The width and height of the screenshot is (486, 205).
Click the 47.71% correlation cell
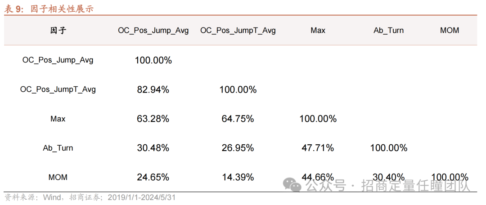318,148
